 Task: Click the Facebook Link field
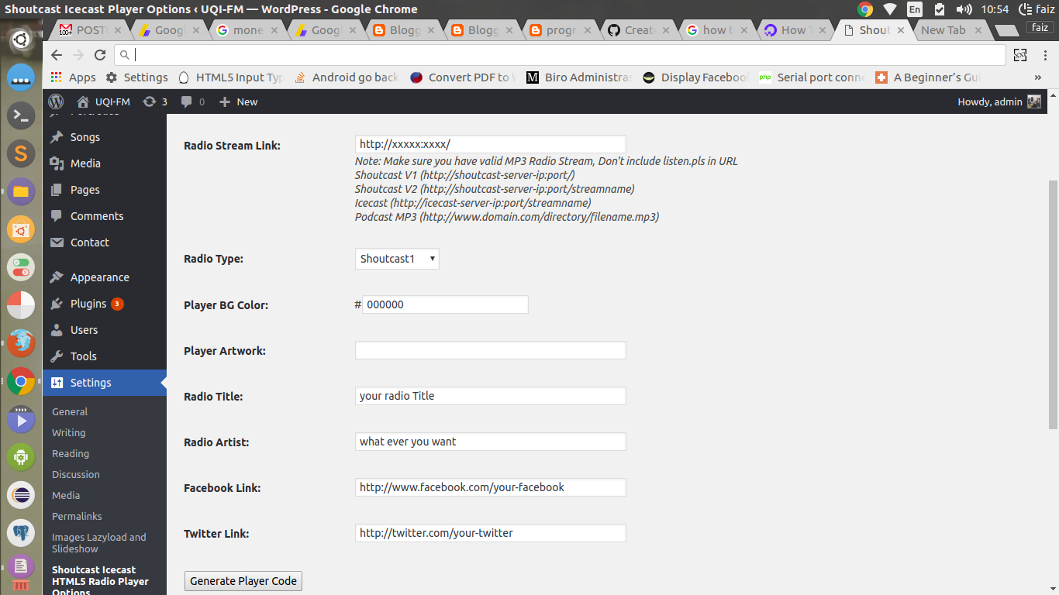[x=490, y=487]
